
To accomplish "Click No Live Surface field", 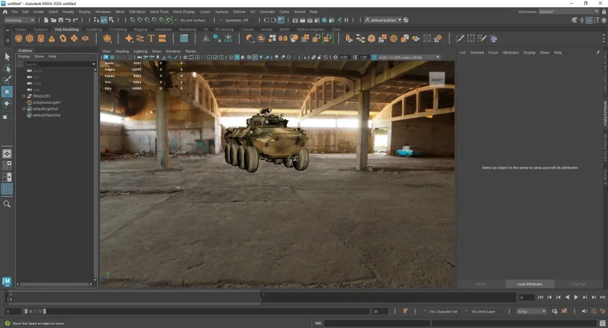I will [x=193, y=20].
